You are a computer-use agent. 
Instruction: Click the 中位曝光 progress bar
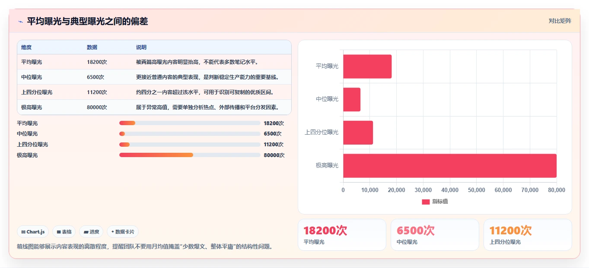tap(190, 134)
